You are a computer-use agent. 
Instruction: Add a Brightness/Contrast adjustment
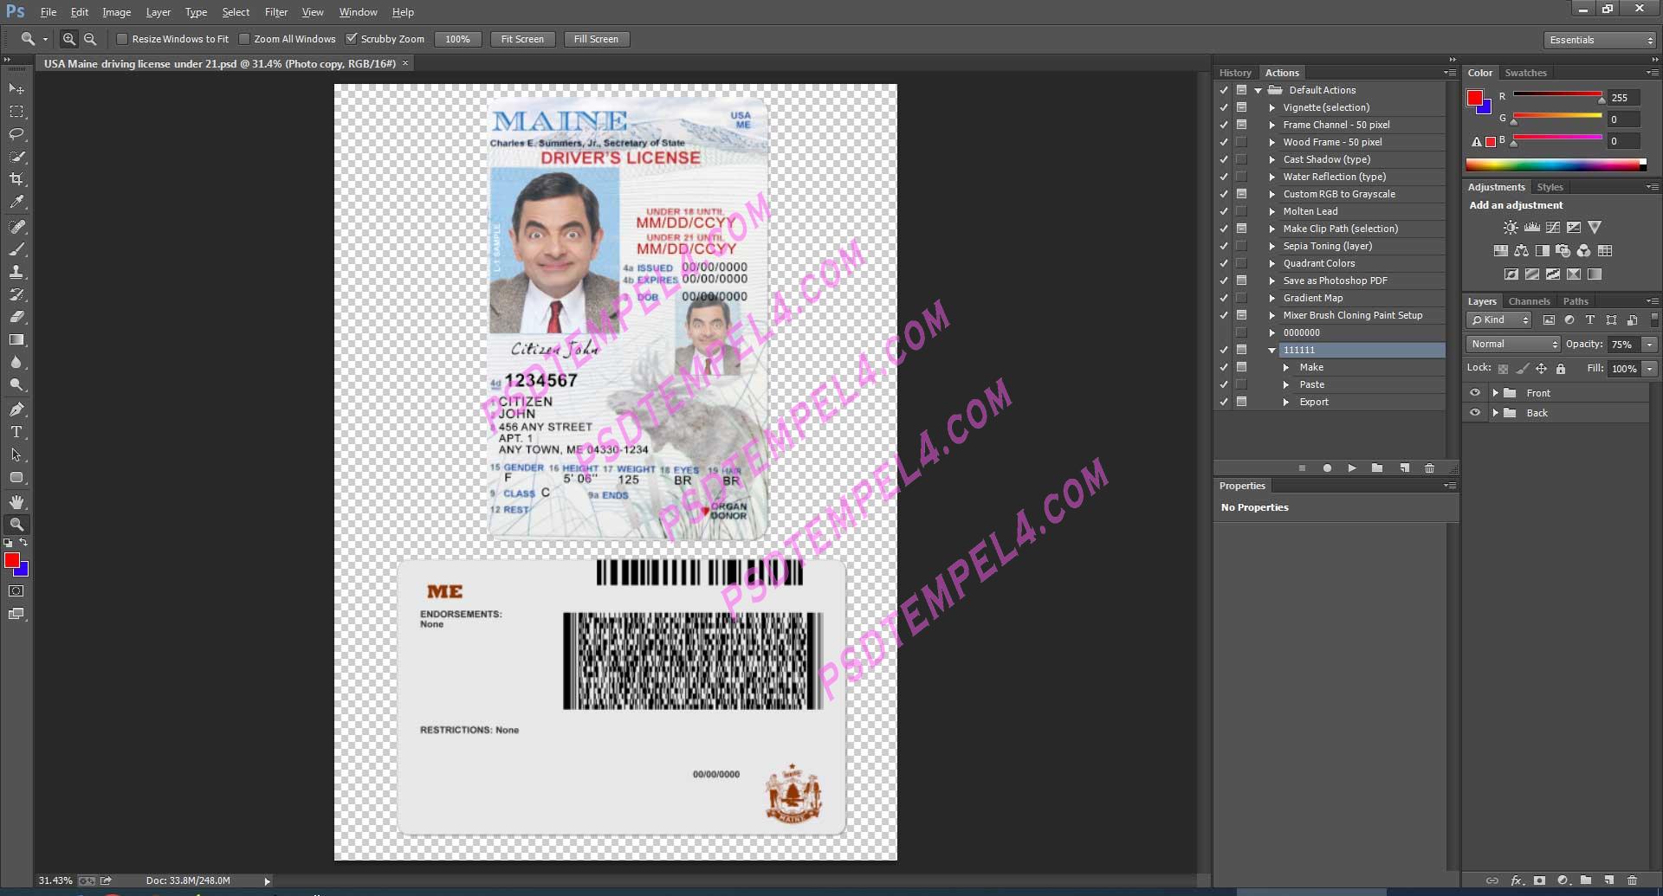(1510, 227)
